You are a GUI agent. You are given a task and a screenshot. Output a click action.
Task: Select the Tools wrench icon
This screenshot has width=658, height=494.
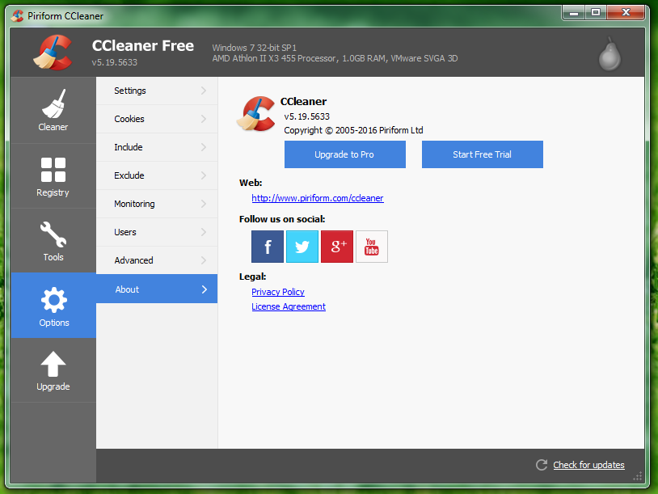[53, 234]
